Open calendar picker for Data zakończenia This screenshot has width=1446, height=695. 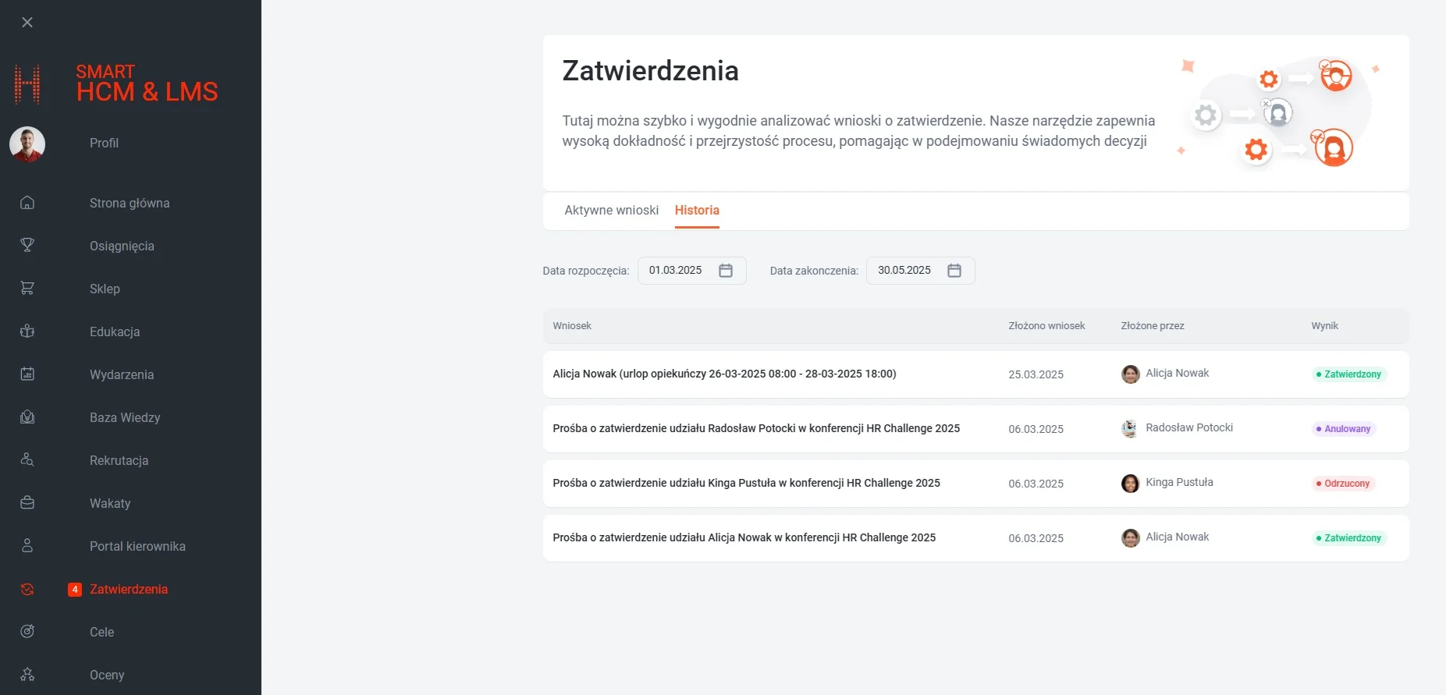pos(954,271)
